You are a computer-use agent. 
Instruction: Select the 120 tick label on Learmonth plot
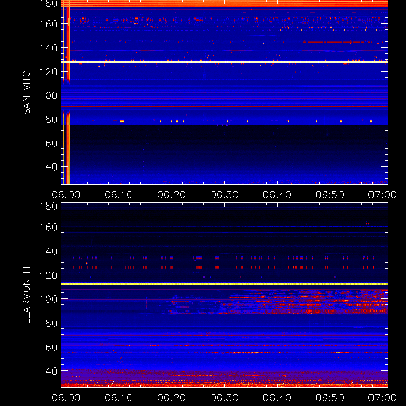pos(48,275)
